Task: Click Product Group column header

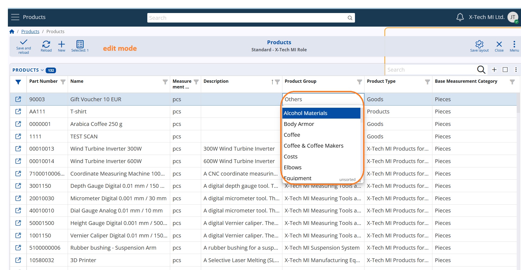Action: click(300, 81)
